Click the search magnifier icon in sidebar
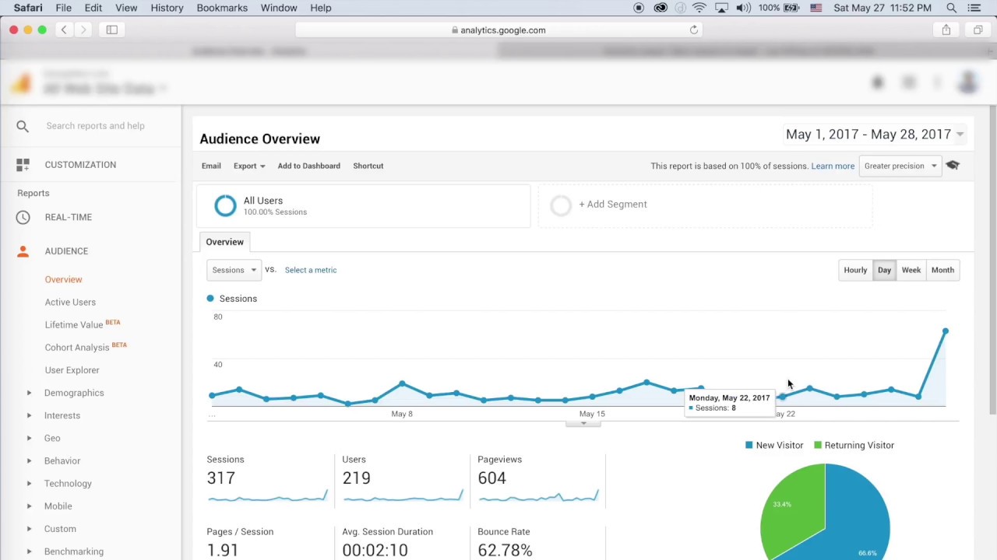 (x=23, y=126)
